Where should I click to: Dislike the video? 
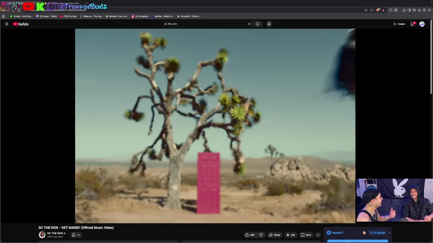point(261,235)
